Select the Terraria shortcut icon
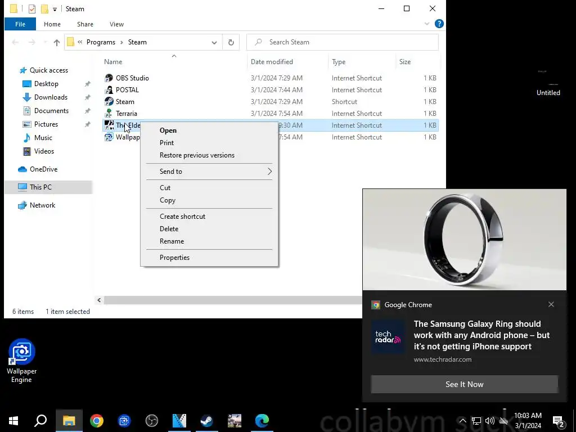 109,113
